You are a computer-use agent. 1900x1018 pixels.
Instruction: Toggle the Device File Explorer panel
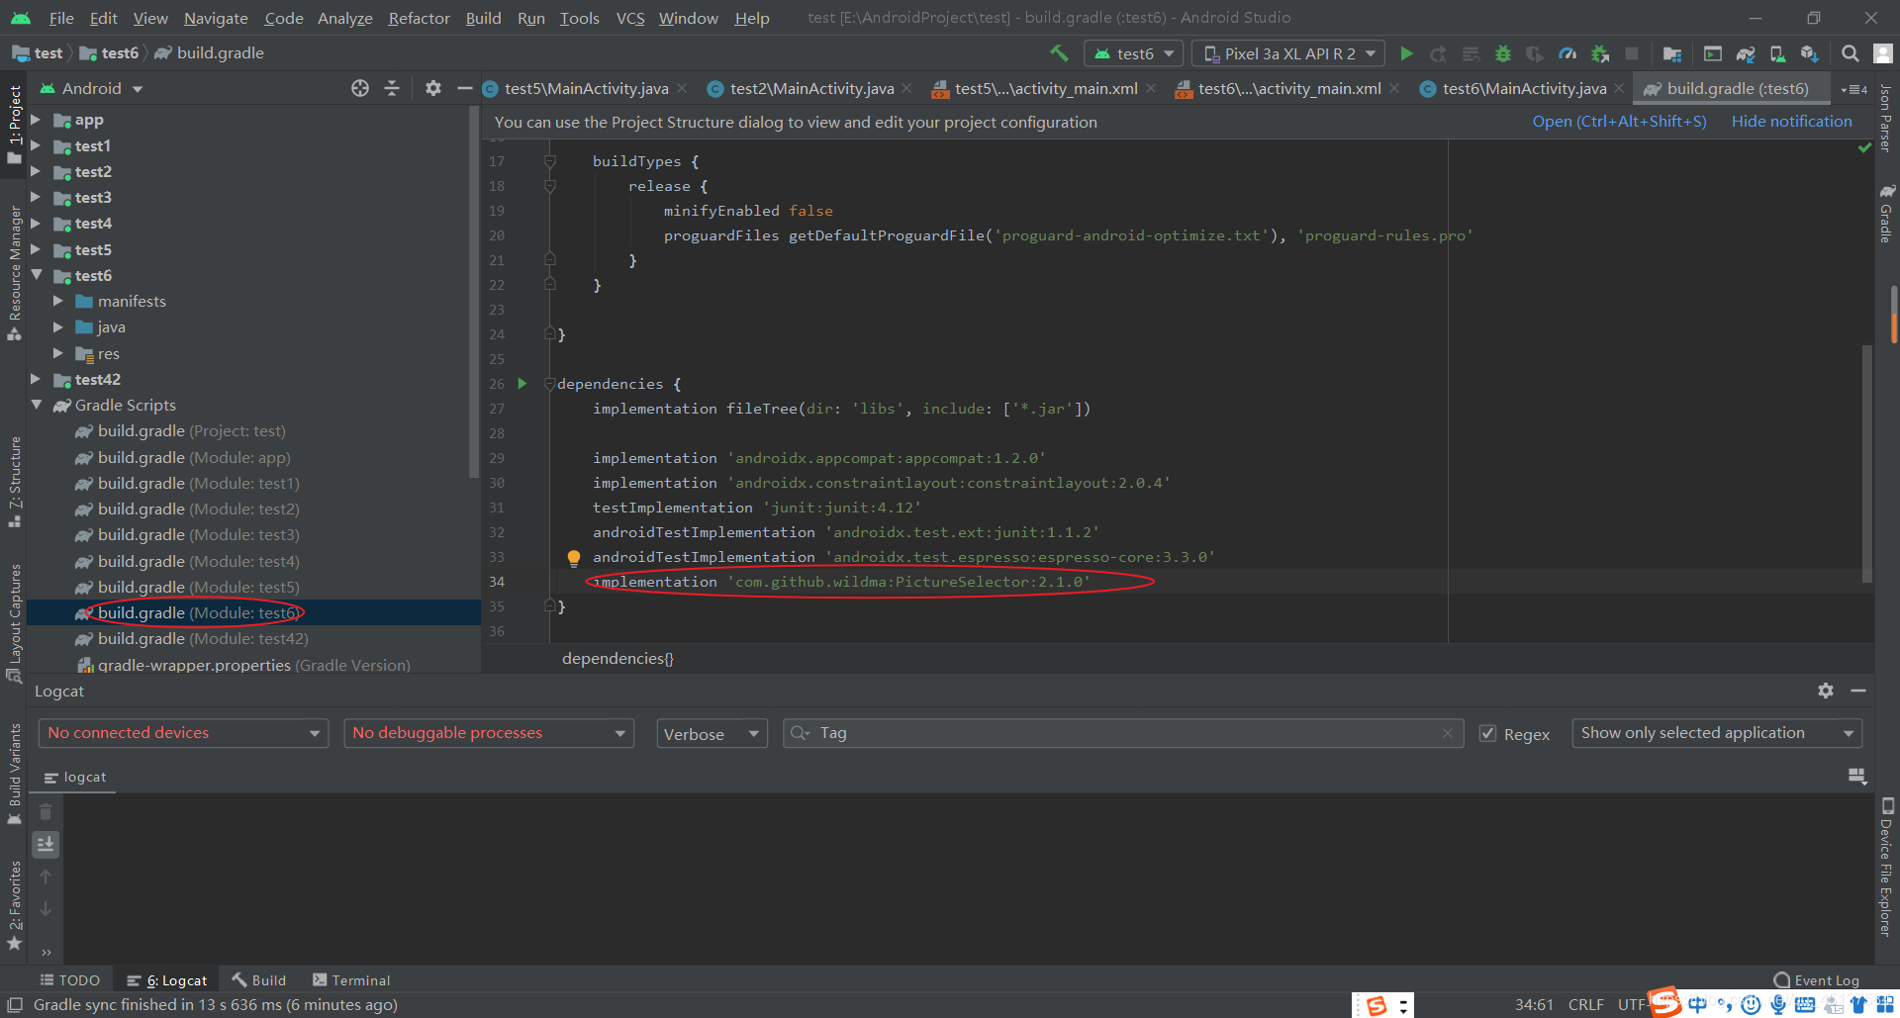(x=1887, y=867)
